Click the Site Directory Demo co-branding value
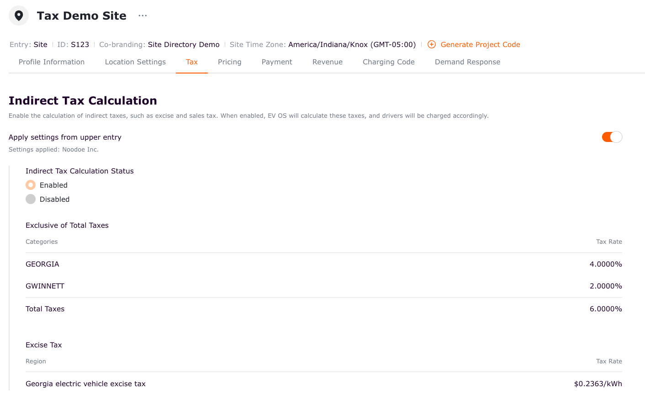The image size is (645, 404). point(184,44)
